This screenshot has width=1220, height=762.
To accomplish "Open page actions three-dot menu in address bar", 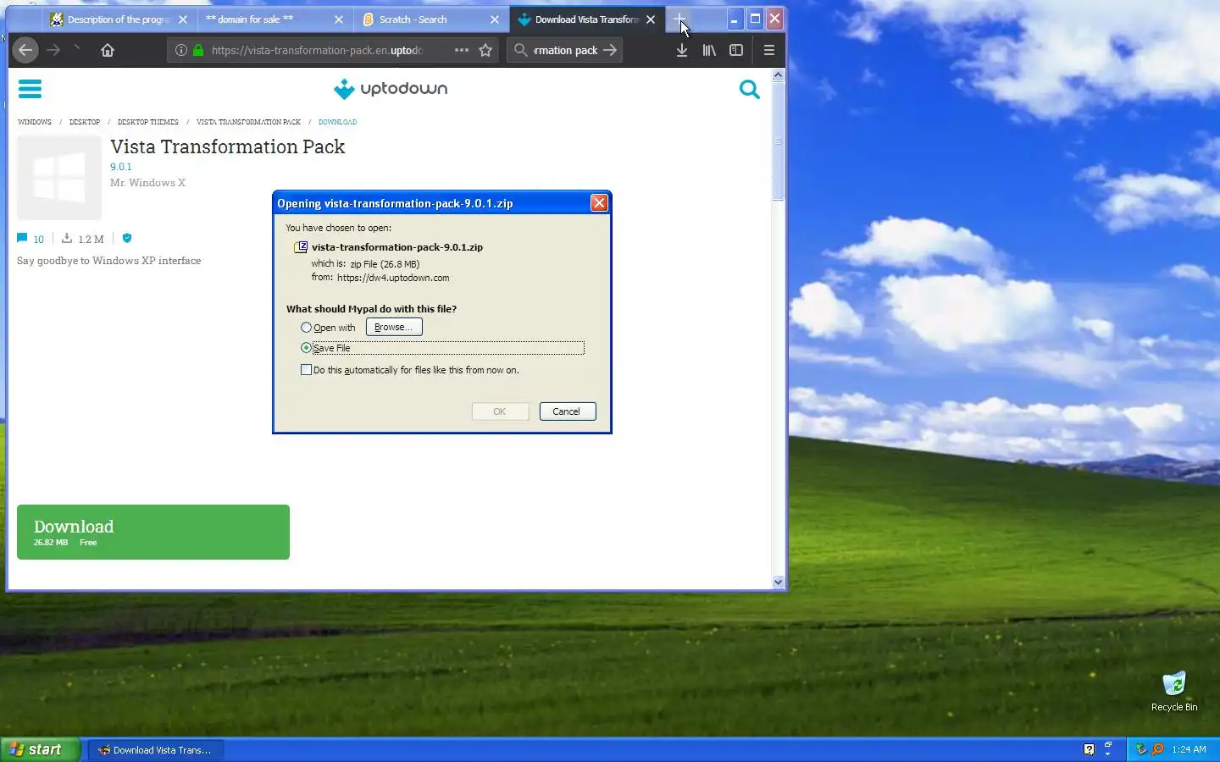I will pos(462,50).
